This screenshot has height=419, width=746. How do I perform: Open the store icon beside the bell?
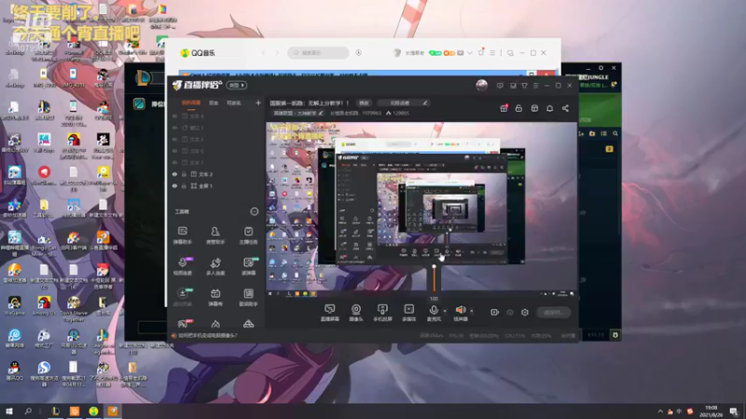tap(534, 108)
